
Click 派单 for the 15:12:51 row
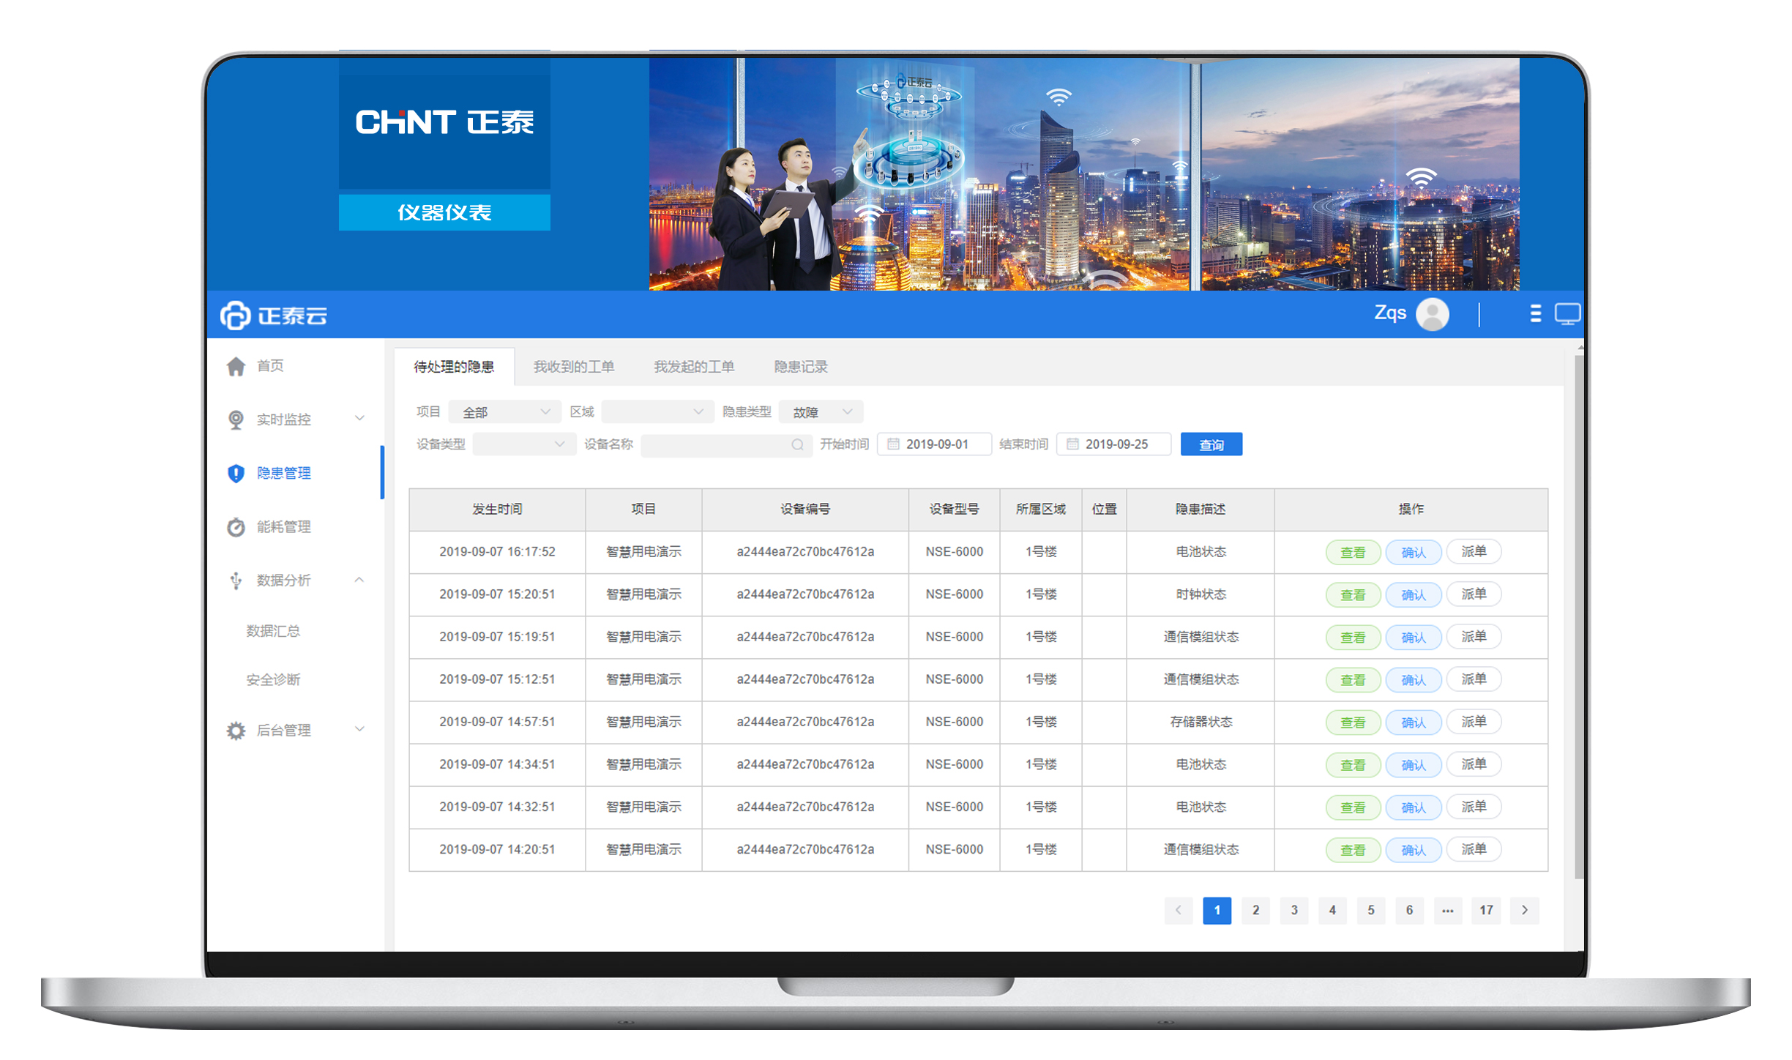coord(1474,679)
